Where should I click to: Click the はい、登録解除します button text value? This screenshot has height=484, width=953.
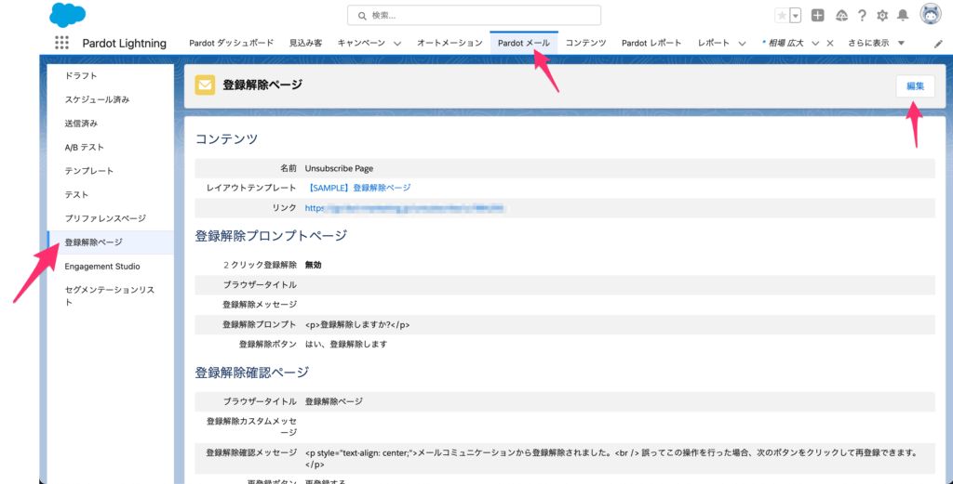click(x=346, y=345)
